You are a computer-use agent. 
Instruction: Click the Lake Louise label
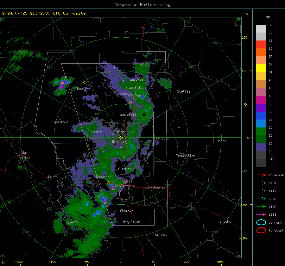tap(25, 155)
